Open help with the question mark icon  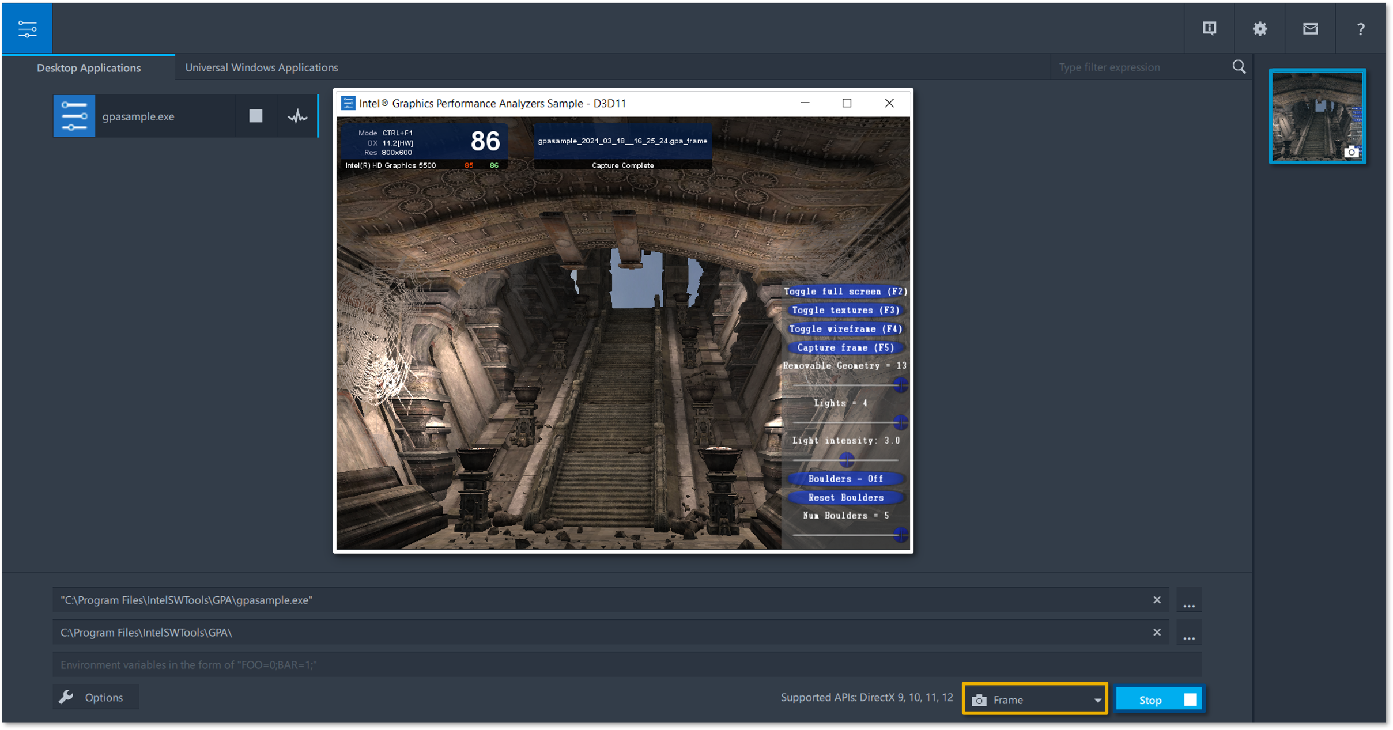[1361, 28]
